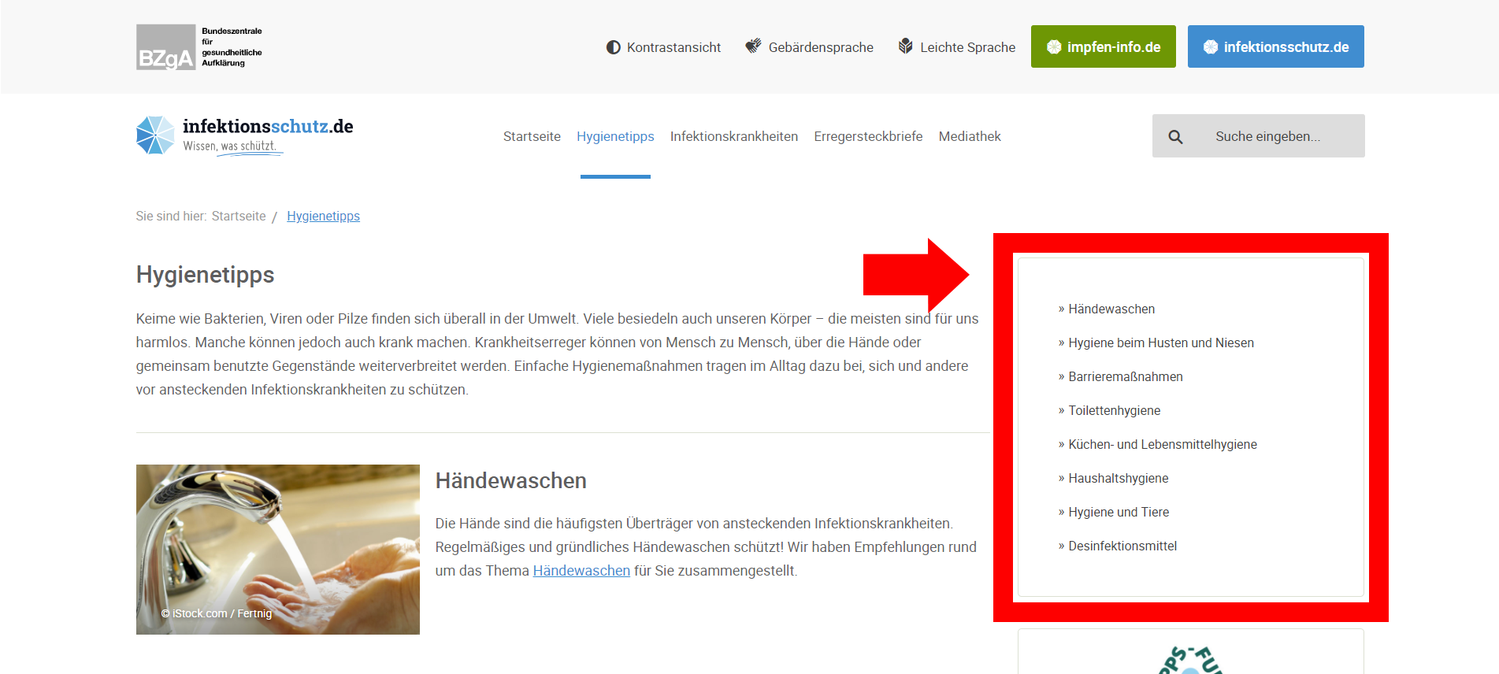Click the Suche eingeben search field
This screenshot has width=1499, height=674.
[1258, 136]
